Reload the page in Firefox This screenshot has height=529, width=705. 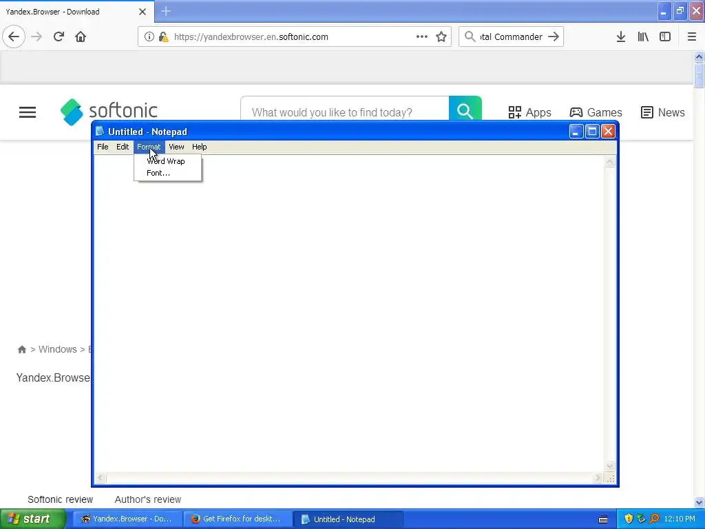pyautogui.click(x=59, y=37)
